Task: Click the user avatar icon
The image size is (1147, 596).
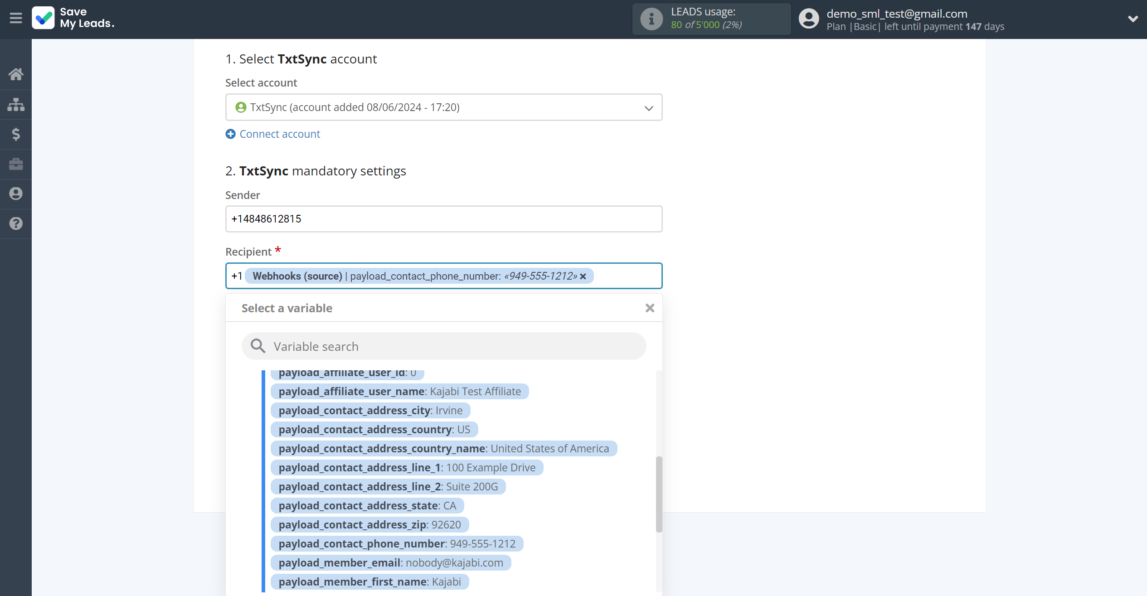Action: click(809, 19)
